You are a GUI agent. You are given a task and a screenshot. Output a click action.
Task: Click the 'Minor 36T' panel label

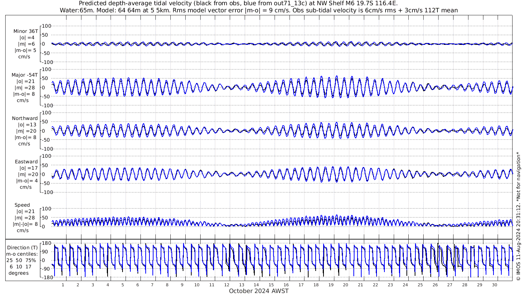pos(25,31)
